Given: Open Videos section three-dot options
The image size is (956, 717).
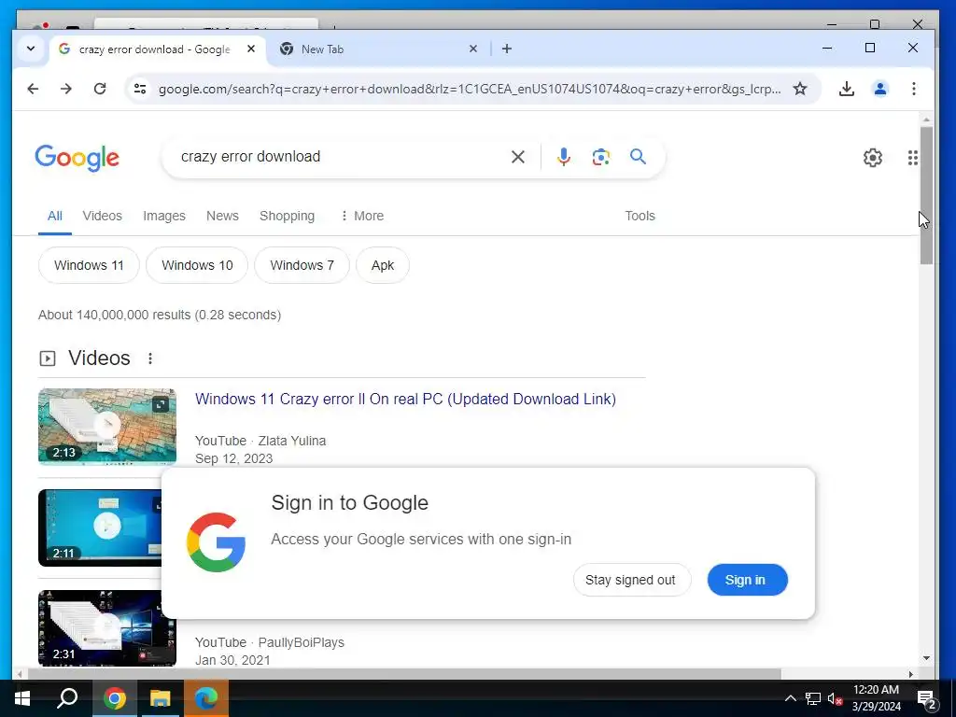Looking at the screenshot, I should click(150, 358).
